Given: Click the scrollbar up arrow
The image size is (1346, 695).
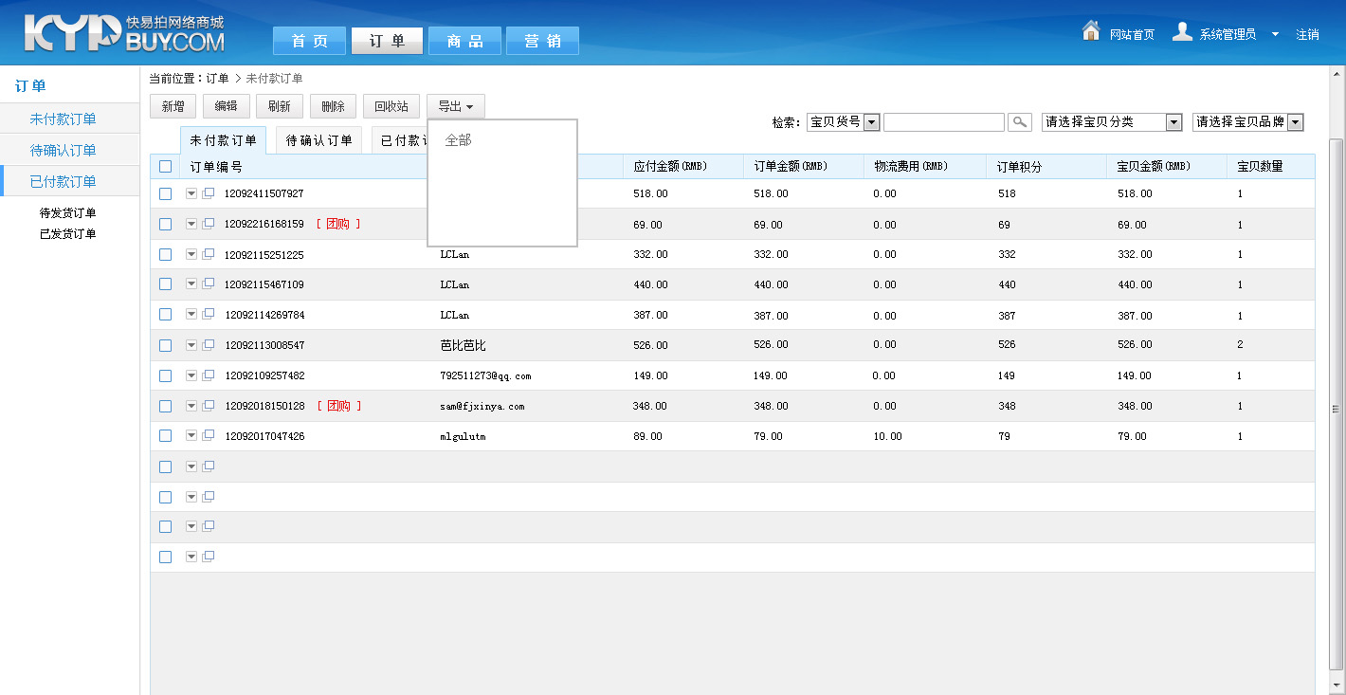Looking at the screenshot, I should tap(1337, 74).
